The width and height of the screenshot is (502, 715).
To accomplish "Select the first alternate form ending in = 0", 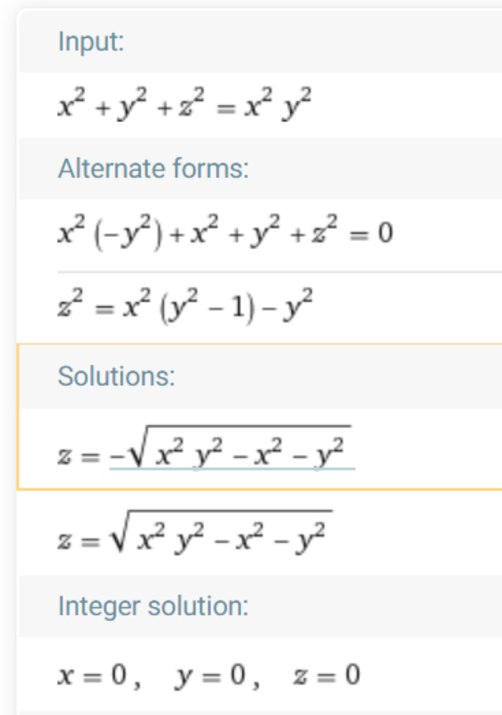I will coord(225,232).
